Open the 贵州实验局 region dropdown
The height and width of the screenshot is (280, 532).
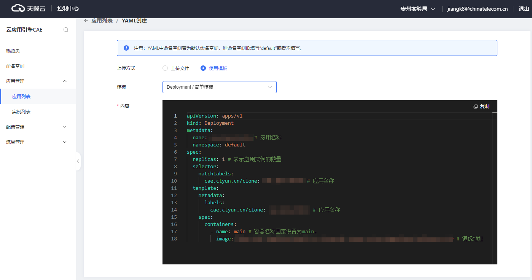click(x=417, y=9)
